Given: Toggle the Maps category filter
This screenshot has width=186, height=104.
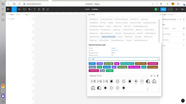Looking at the screenshot, I should [114, 67].
